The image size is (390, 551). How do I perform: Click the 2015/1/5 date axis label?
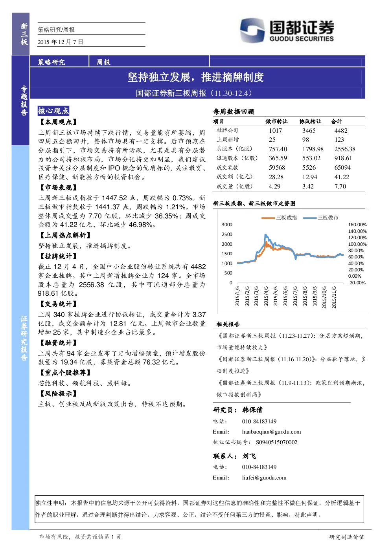[237, 296]
